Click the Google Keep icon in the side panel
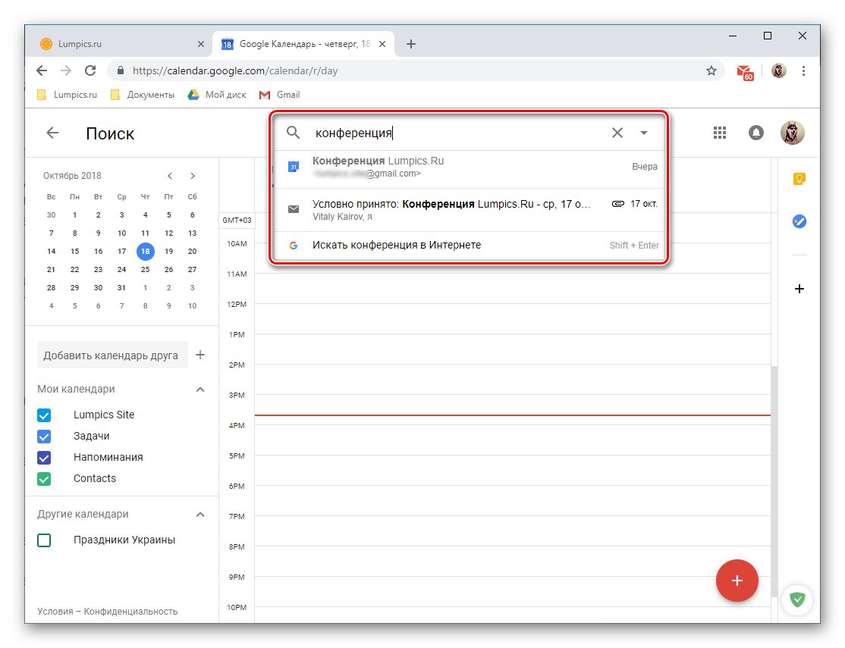Image resolution: width=845 pixels, height=648 pixels. pos(799,179)
